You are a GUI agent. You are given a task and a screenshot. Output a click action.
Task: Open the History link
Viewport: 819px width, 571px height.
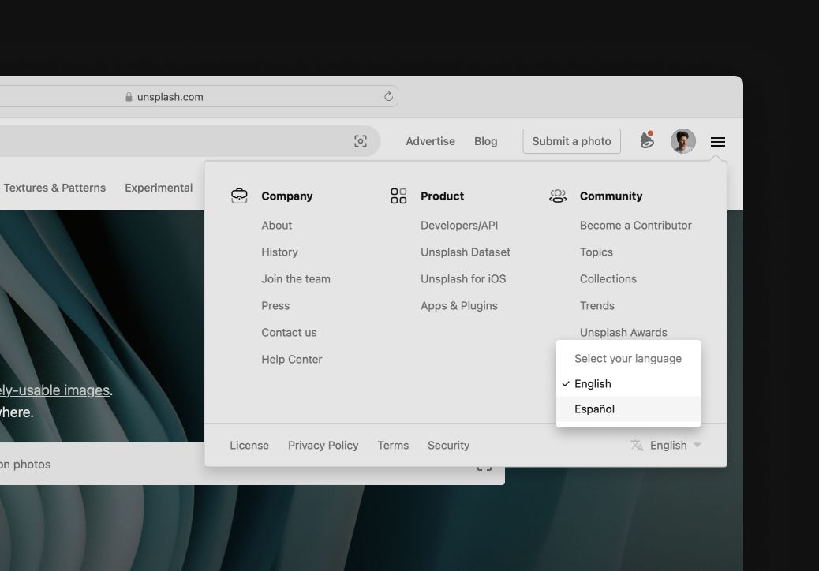tap(280, 252)
